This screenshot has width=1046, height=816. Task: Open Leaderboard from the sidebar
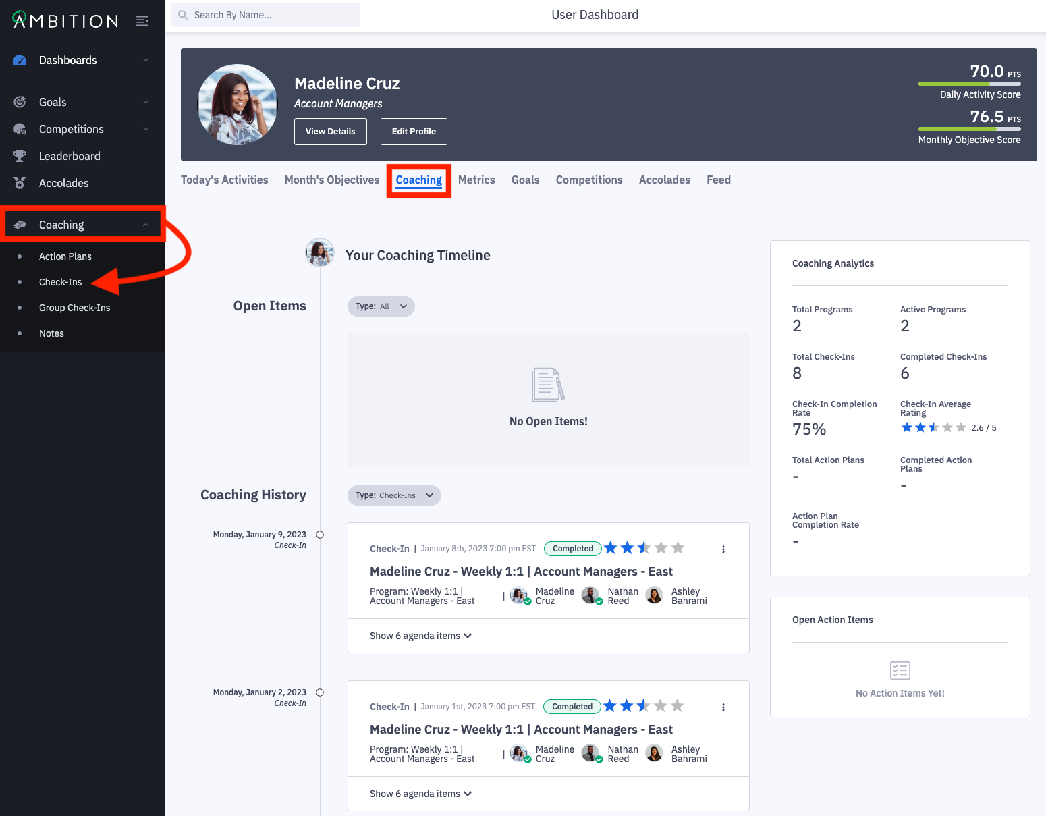[x=70, y=156]
